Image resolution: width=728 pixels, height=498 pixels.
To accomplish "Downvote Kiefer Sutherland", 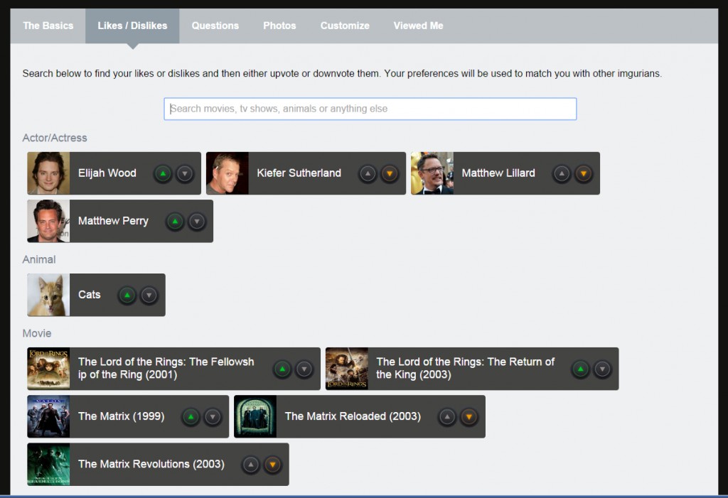I will pyautogui.click(x=390, y=173).
